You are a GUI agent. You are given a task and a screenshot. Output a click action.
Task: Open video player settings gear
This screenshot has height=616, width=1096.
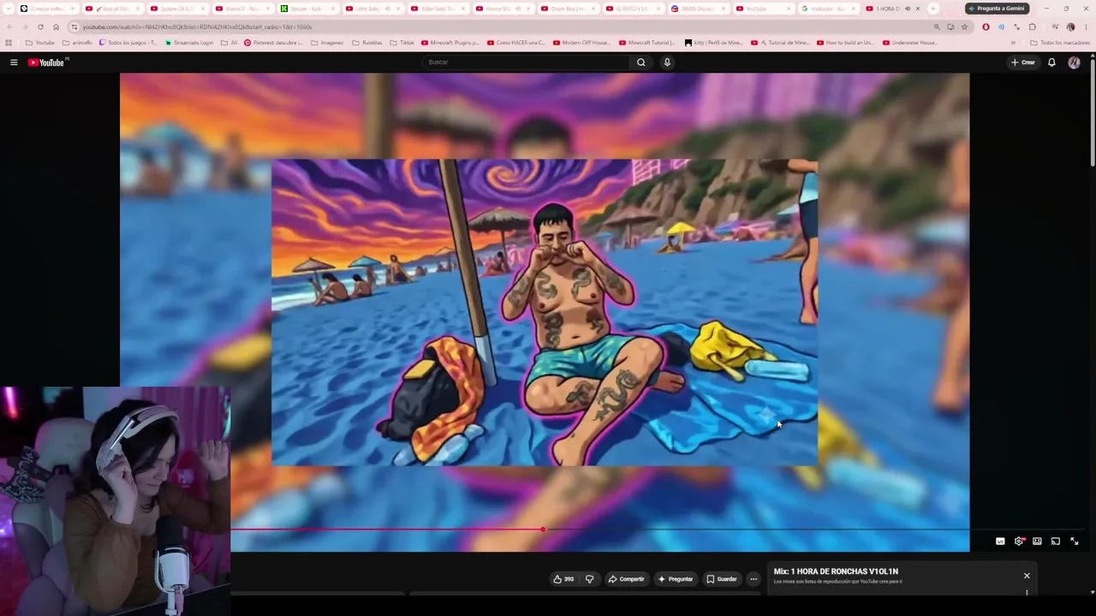[x=1019, y=541]
